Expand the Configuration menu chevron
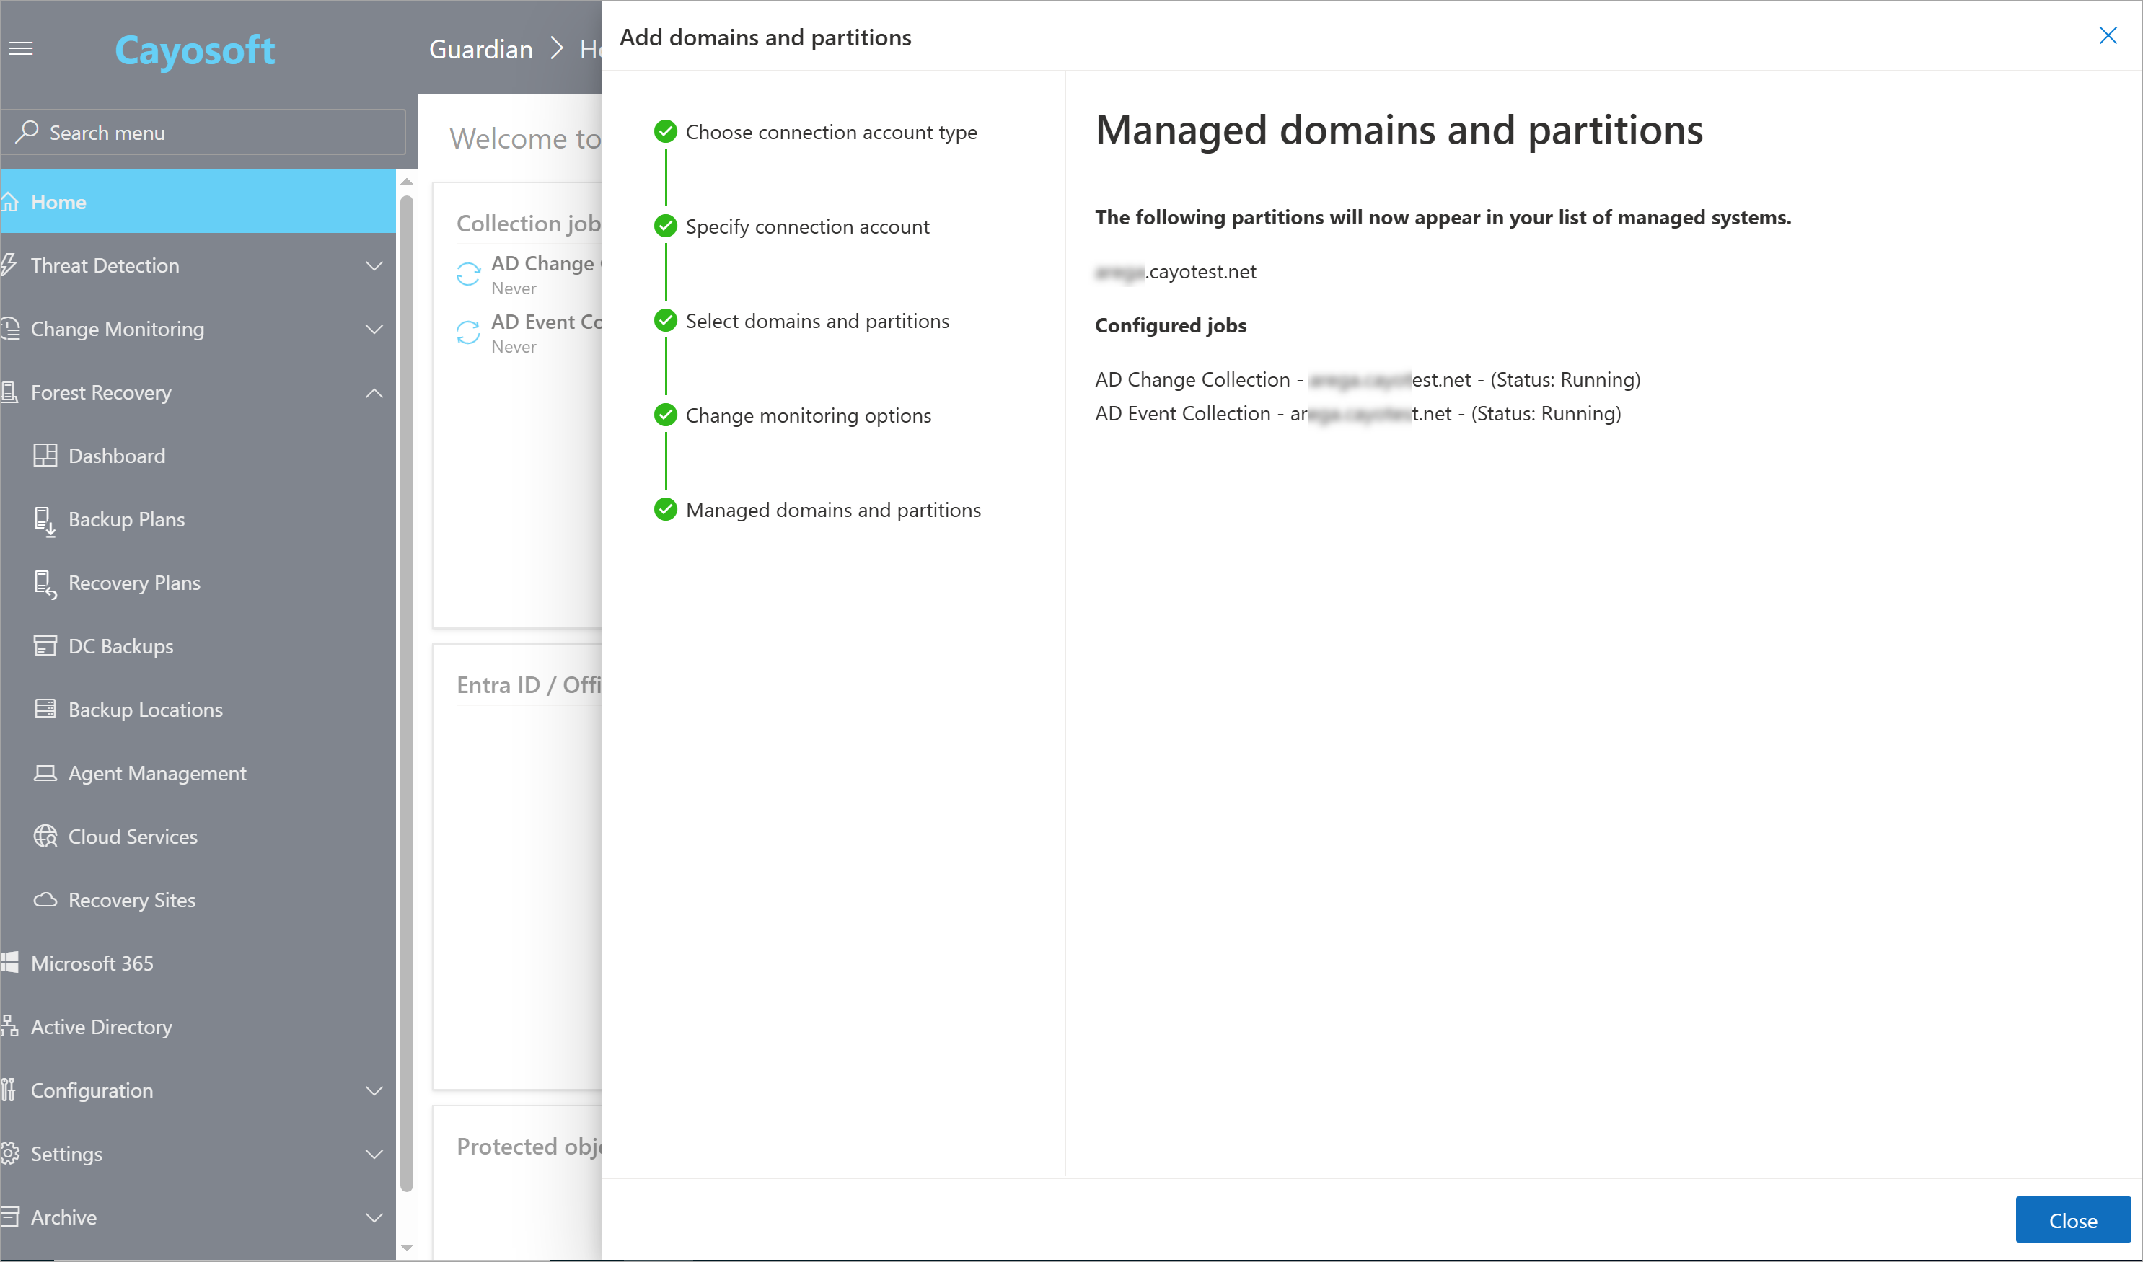 [x=374, y=1090]
